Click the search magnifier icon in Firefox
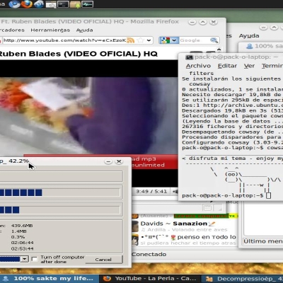The height and width of the screenshot is (283, 283). tap(214, 40)
